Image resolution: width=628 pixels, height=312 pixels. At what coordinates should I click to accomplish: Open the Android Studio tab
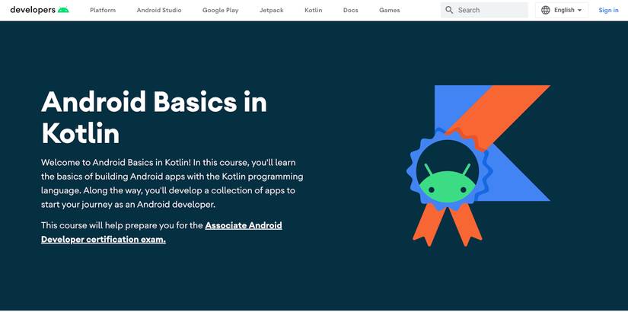coord(159,10)
